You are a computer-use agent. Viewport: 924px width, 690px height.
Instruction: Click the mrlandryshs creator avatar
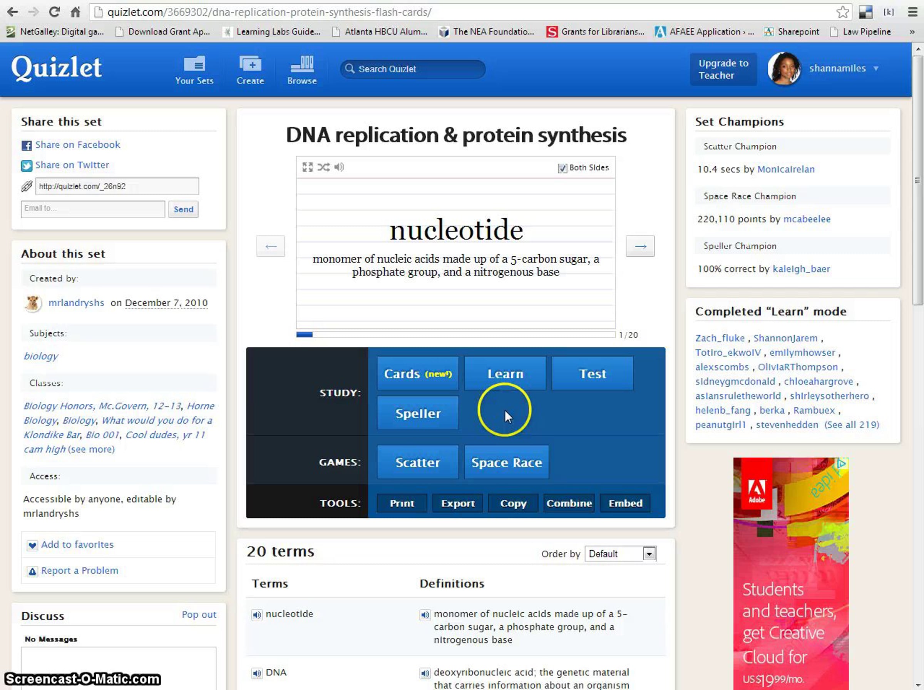tap(33, 303)
